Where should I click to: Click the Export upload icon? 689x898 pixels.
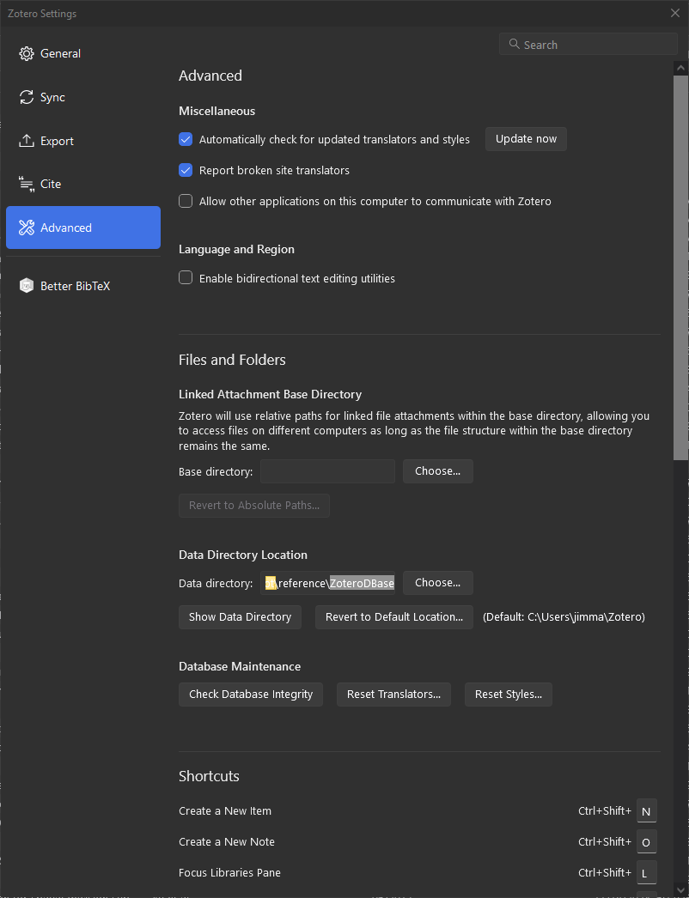27,141
